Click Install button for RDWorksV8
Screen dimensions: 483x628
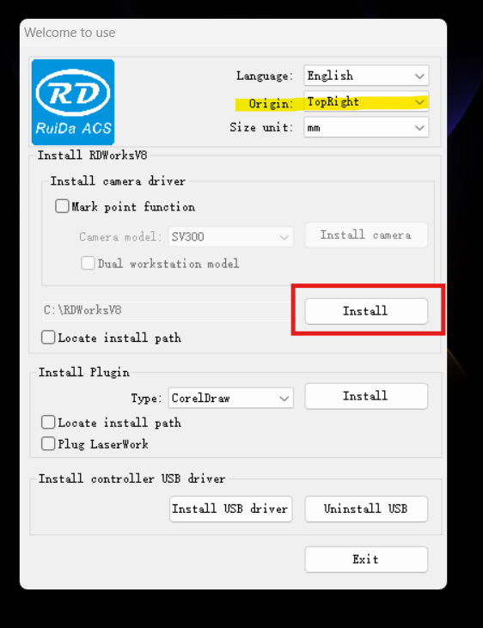366,311
